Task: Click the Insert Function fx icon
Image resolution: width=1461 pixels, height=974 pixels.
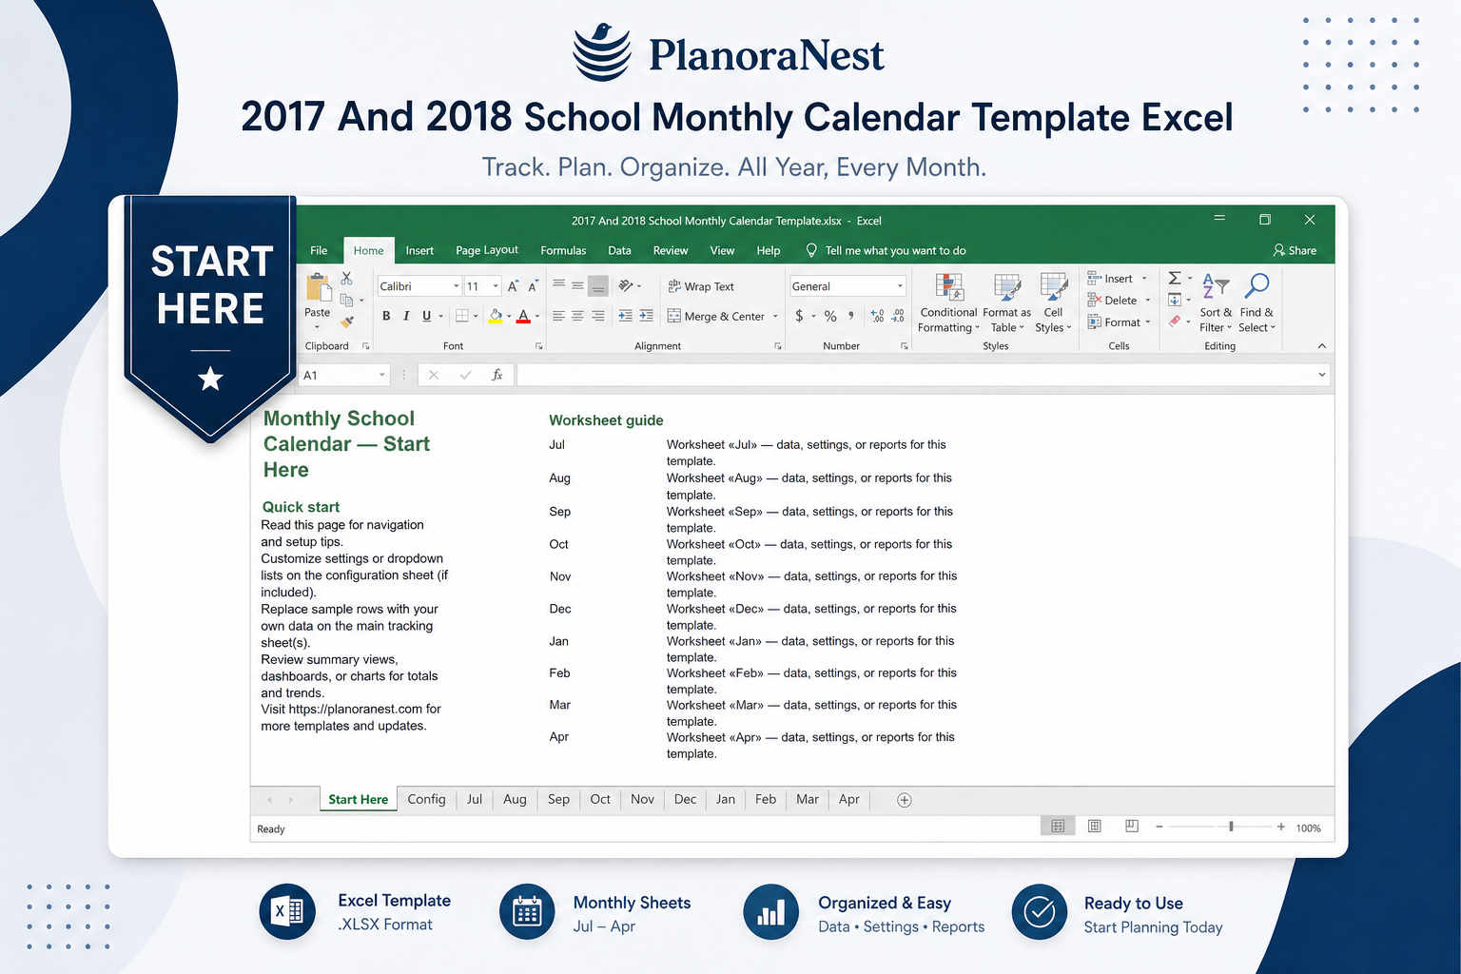Action: [497, 376]
